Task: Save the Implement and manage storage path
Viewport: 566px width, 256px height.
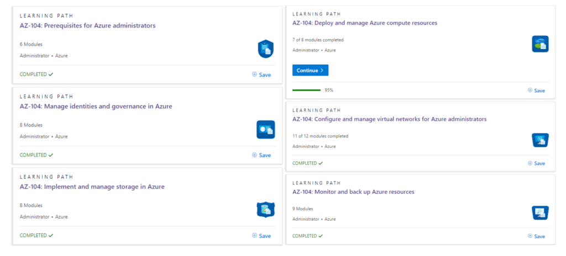Action: point(261,236)
